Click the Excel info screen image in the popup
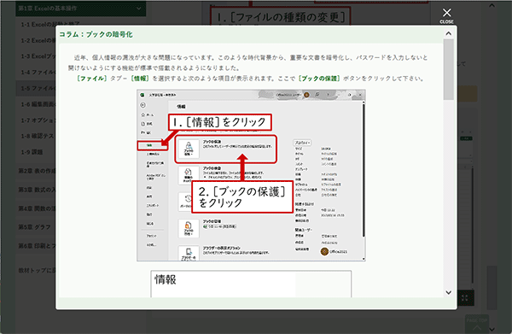Image resolution: width=512 pixels, height=334 pixels. (251, 175)
